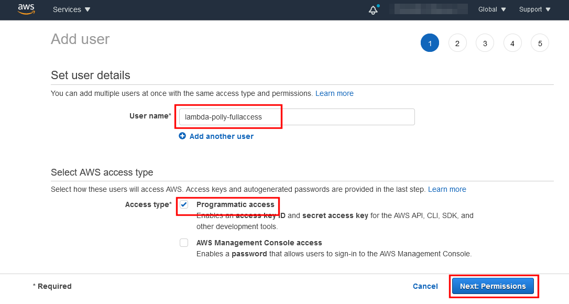This screenshot has height=304, width=569.
Task: Jump to wizard step 4 circle
Action: (x=512, y=44)
